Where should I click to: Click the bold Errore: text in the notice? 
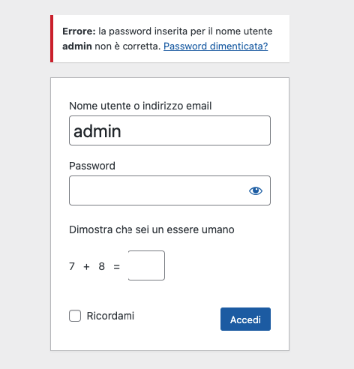[x=79, y=31]
